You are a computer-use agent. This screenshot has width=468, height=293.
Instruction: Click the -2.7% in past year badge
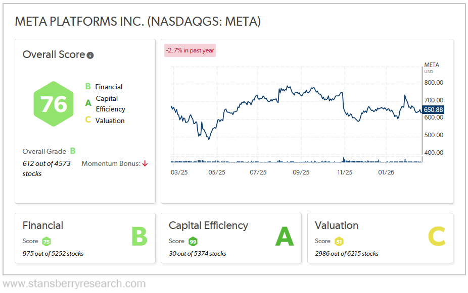tap(190, 50)
